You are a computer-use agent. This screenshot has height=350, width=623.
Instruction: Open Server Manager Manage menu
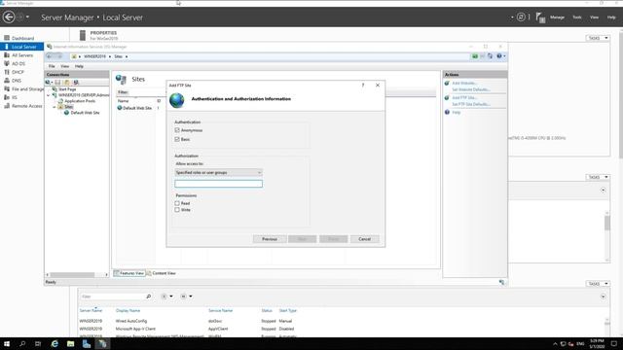pos(557,17)
